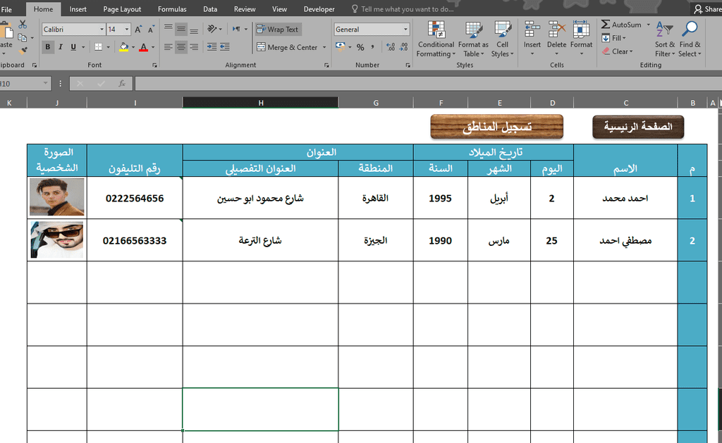Apply Accounting Number Format
The image size is (722, 443).
tap(341, 46)
